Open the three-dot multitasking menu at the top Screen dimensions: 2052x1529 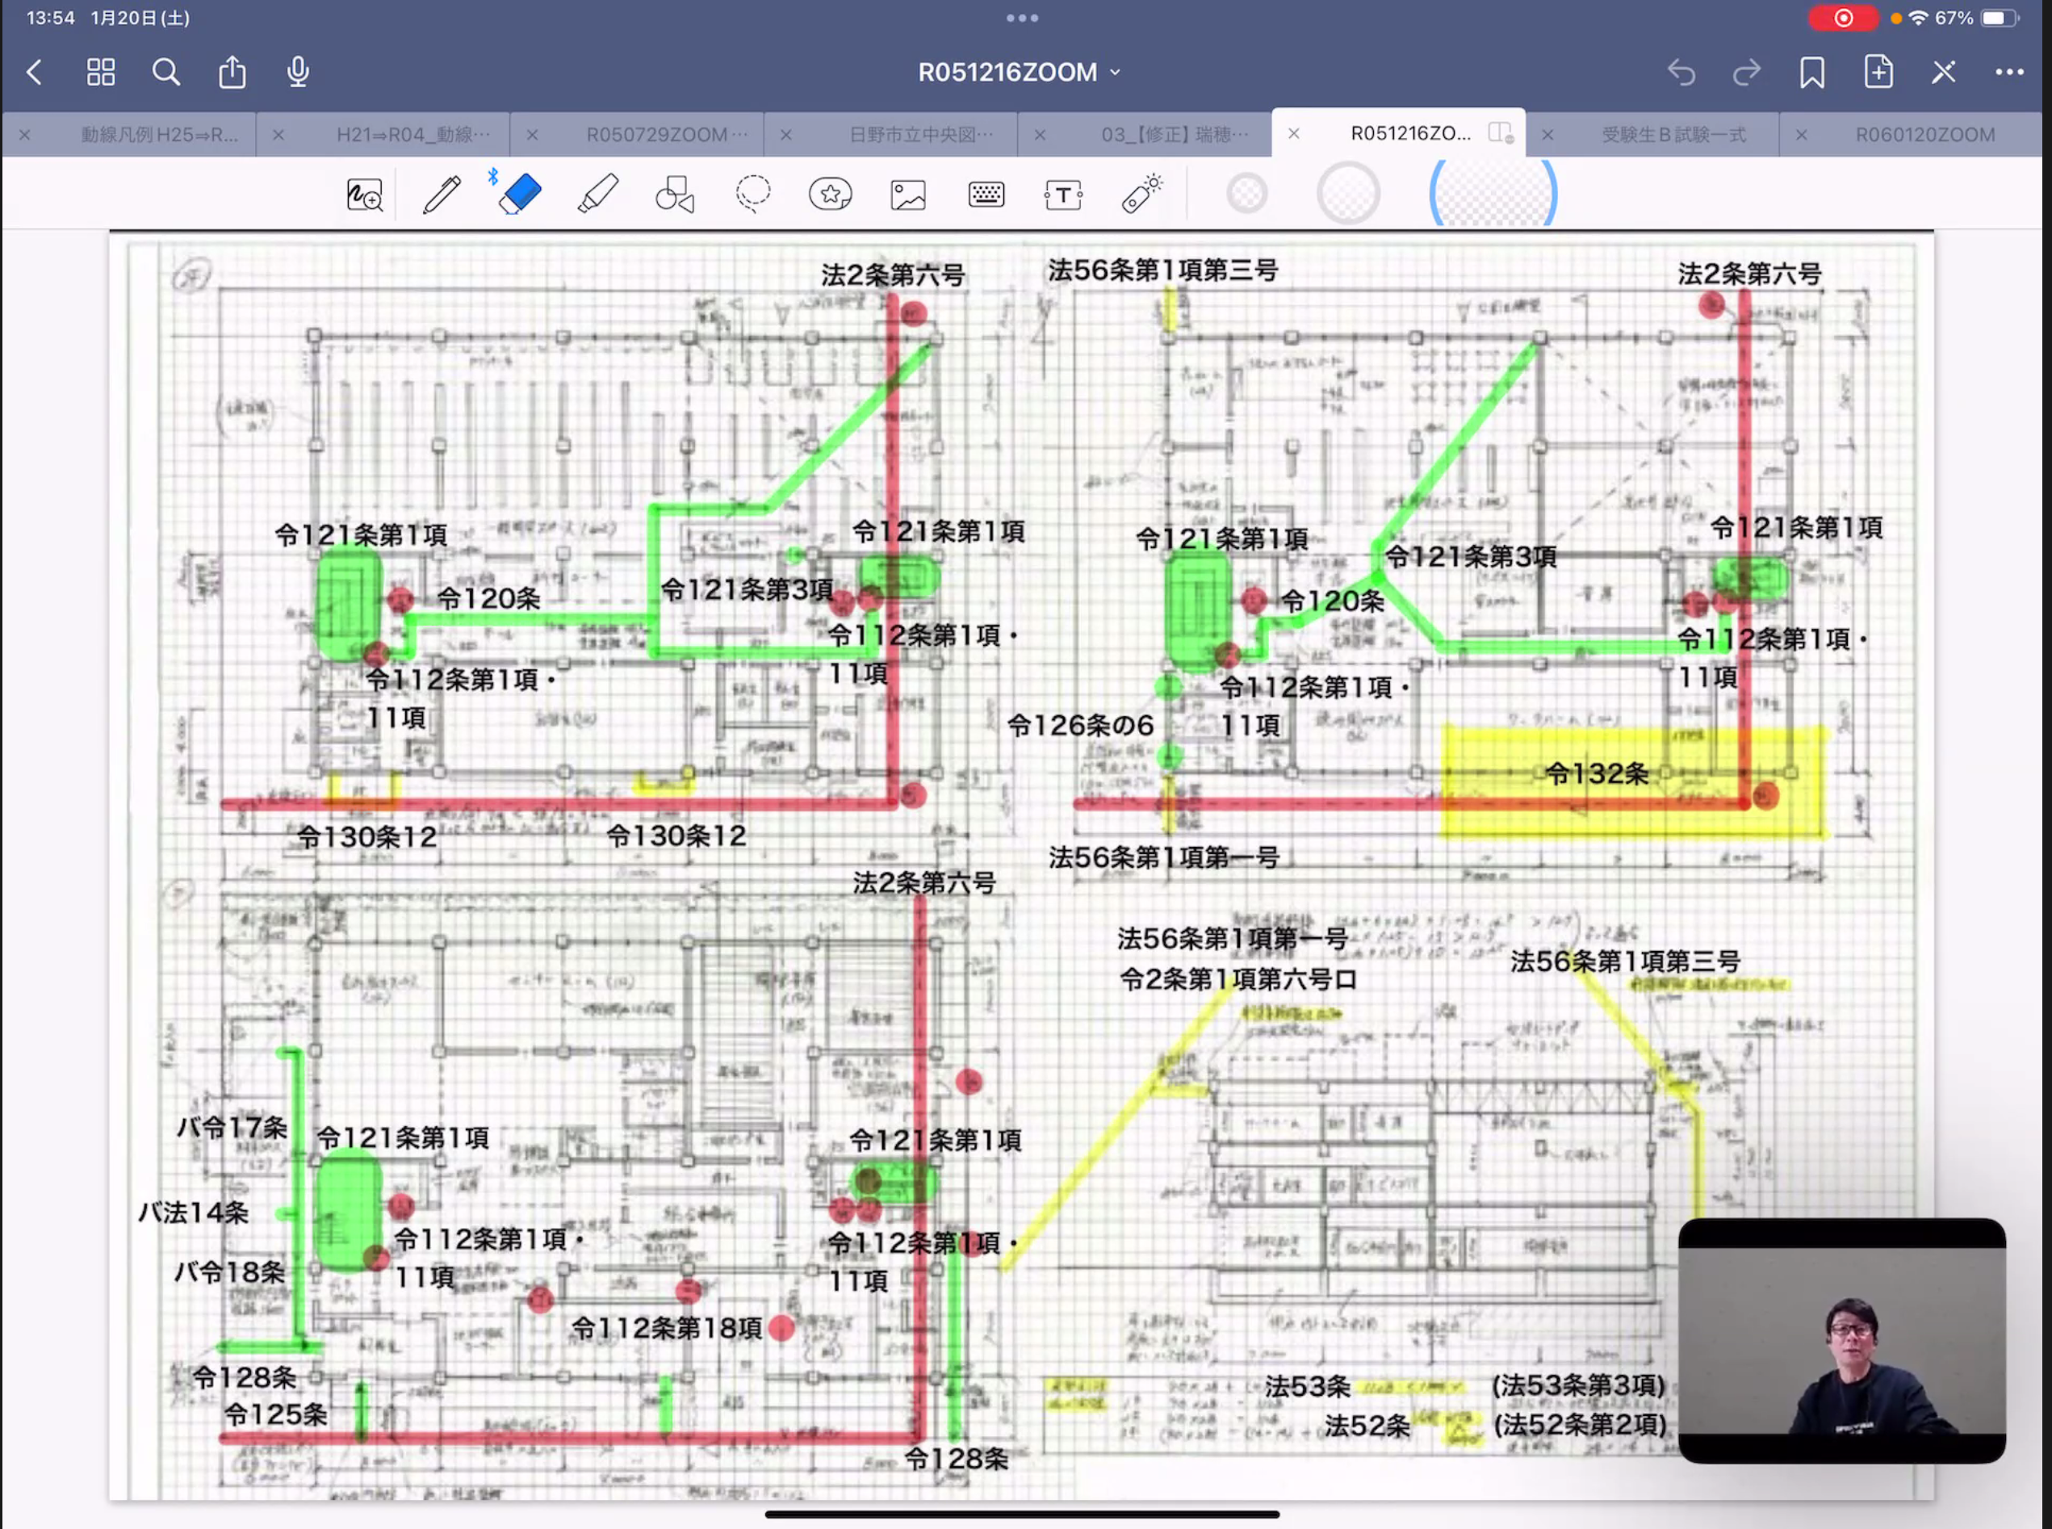coord(1022,18)
